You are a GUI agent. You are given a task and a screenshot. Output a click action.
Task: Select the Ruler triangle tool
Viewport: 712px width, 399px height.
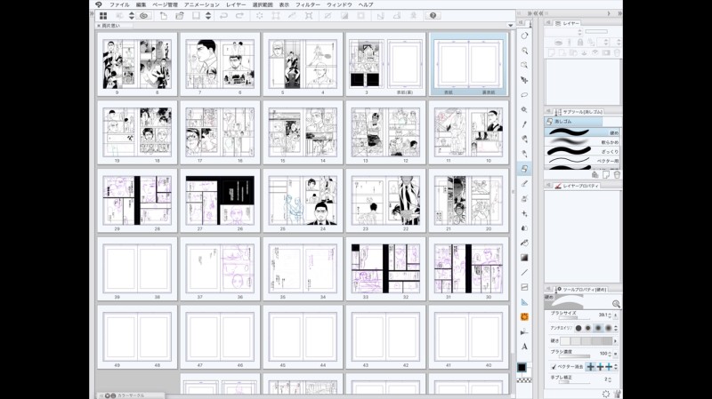click(524, 302)
